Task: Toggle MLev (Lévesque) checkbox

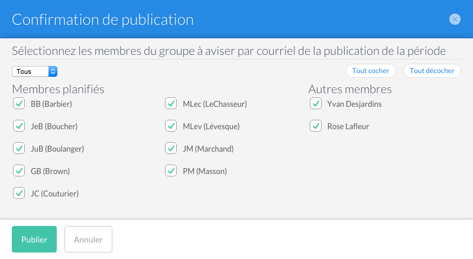Action: point(171,126)
